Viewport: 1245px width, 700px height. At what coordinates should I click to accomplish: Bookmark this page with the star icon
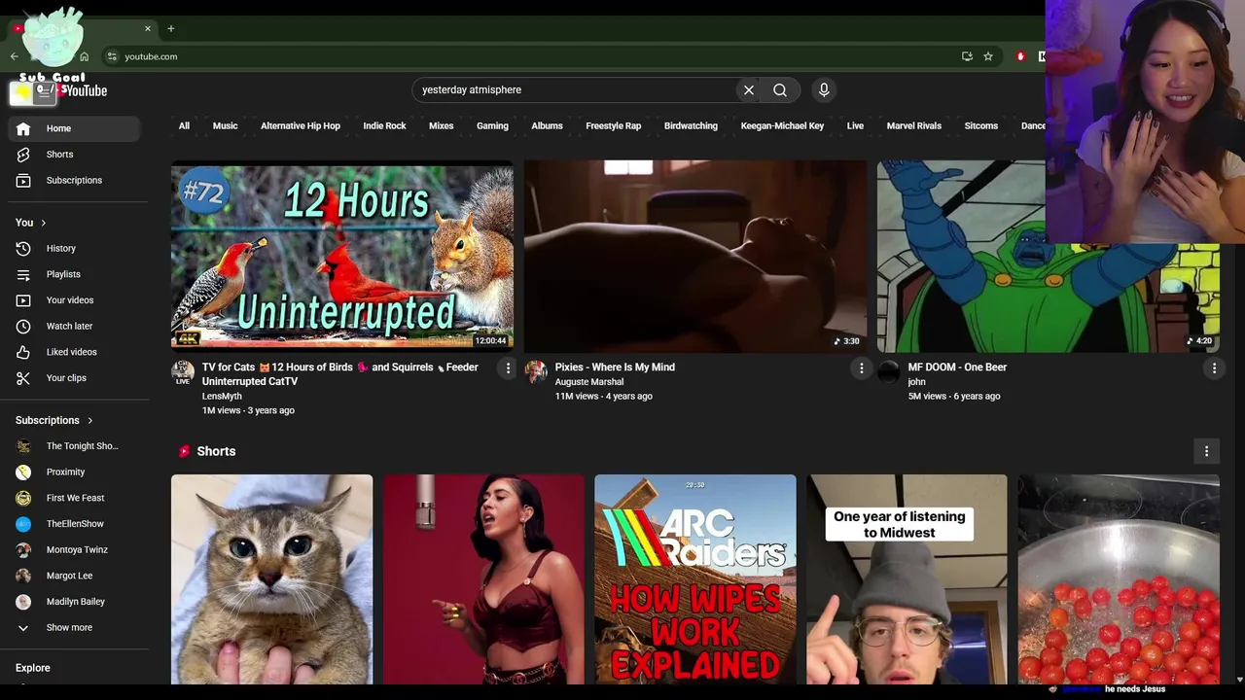(x=988, y=56)
